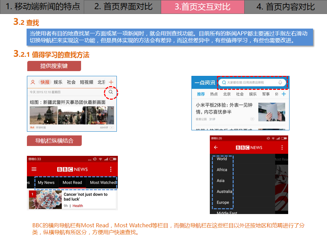327x245 pixels.
Task: Tap the user profile icon beside 快报
Action: tap(33, 82)
